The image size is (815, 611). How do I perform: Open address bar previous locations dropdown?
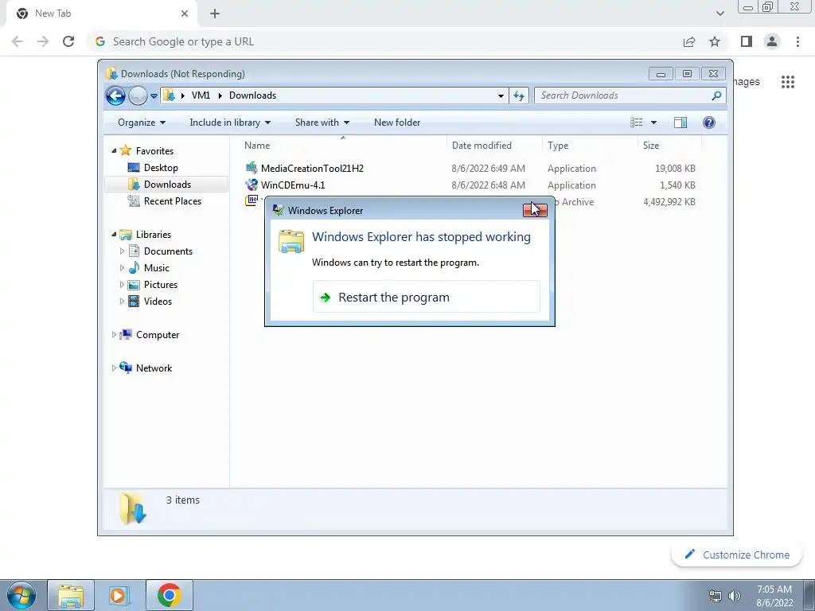coord(501,95)
